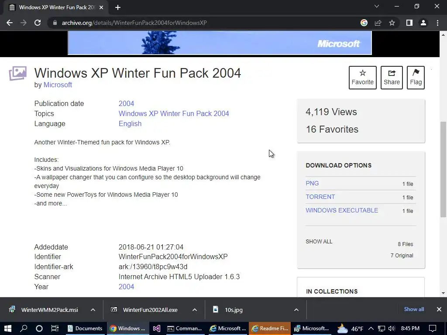Viewport: 447px width, 335px height.
Task: Click the Flag button
Action: pyautogui.click(x=416, y=78)
